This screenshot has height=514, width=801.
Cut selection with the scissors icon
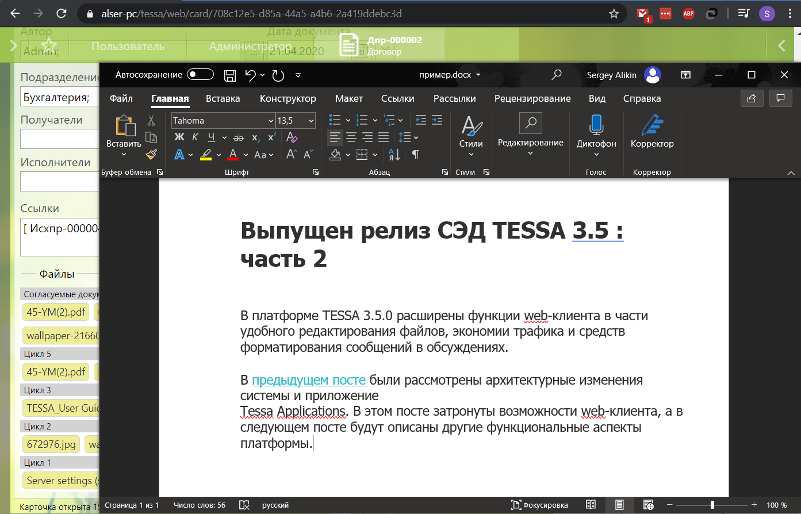[151, 120]
